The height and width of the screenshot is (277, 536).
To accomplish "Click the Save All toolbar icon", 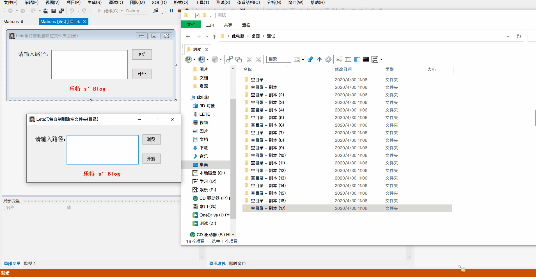I will (x=61, y=11).
